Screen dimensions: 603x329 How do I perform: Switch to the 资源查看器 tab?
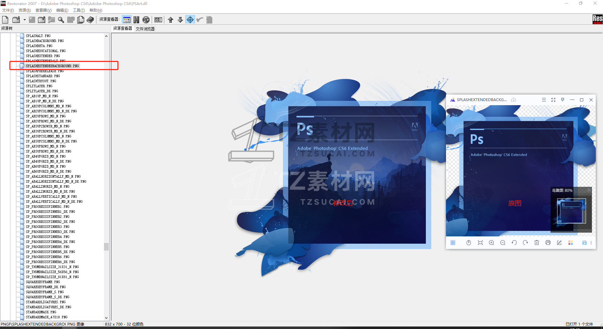coord(122,28)
